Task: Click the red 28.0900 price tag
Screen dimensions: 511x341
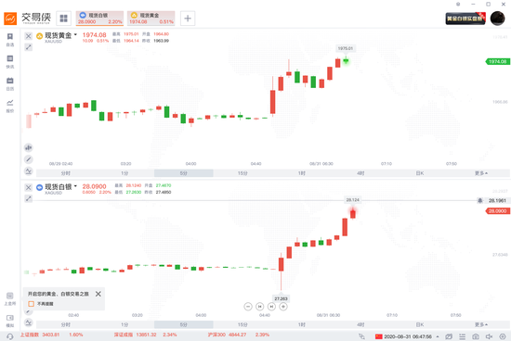Action: pyautogui.click(x=498, y=211)
